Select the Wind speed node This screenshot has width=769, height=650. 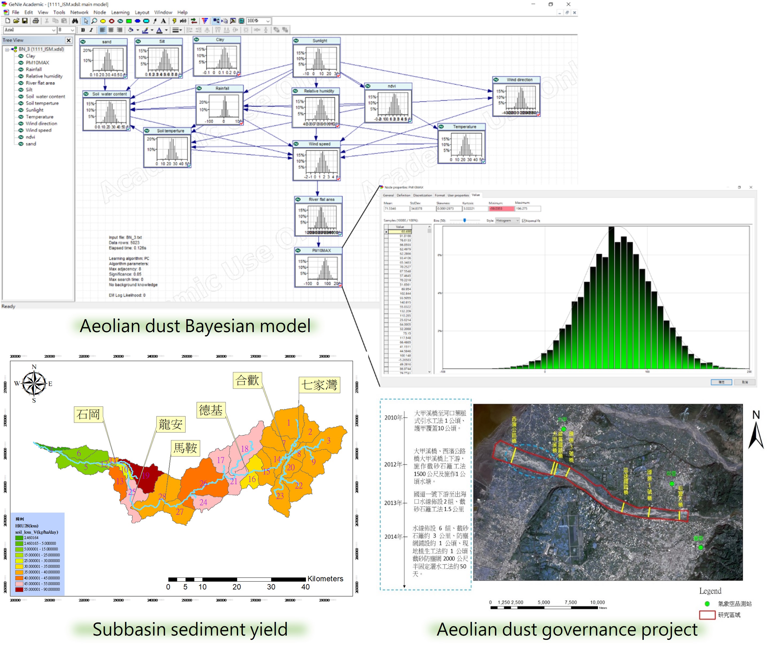point(317,161)
